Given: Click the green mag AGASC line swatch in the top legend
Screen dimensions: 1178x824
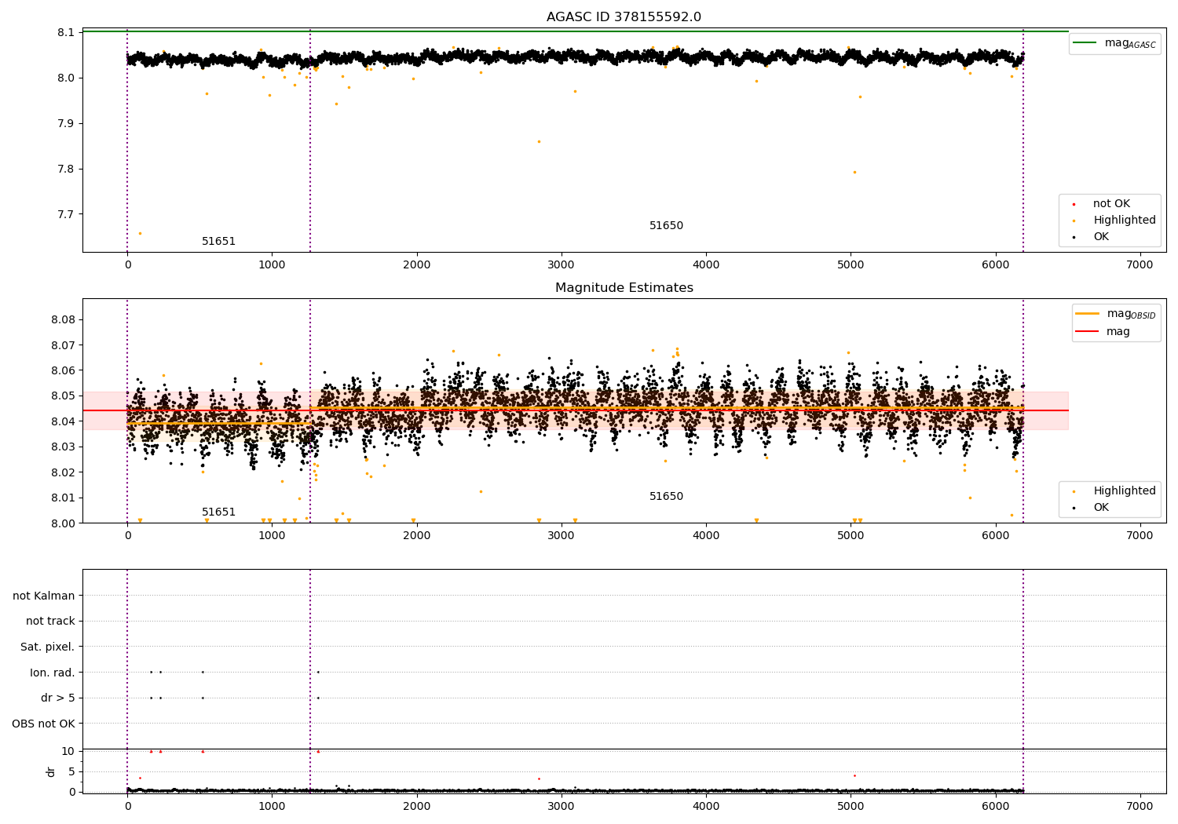Looking at the screenshot, I should point(1085,42).
